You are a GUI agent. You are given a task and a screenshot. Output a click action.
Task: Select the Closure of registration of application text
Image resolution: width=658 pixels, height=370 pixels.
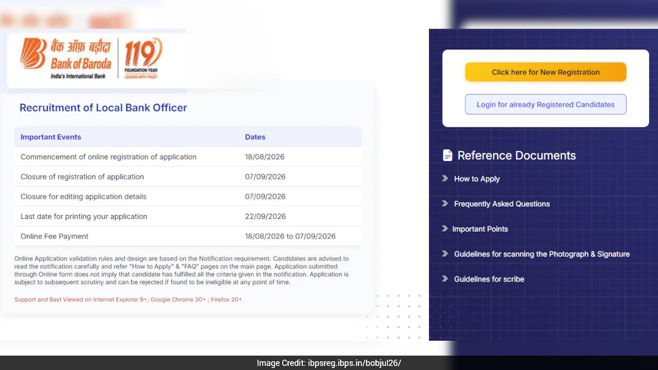click(x=82, y=177)
